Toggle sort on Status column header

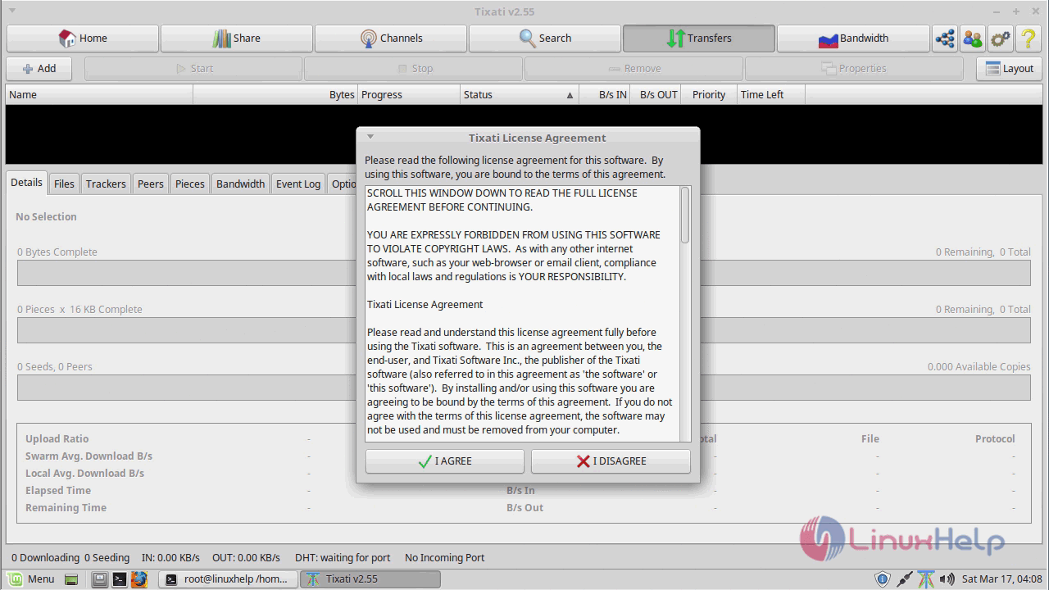520,95
